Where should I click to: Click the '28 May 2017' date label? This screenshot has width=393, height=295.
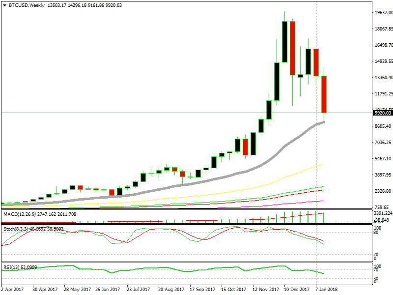click(77, 290)
